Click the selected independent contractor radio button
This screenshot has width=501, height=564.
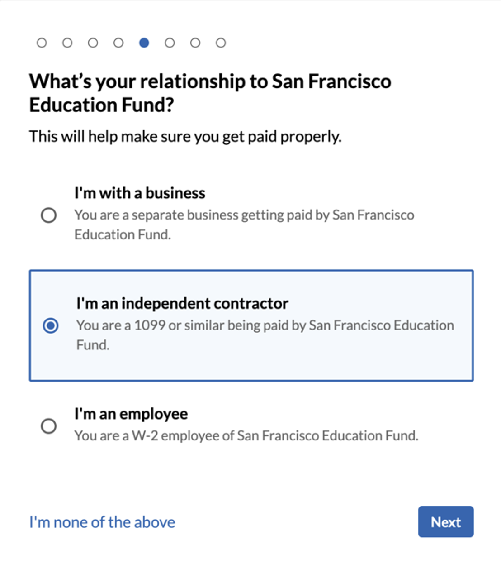[51, 325]
